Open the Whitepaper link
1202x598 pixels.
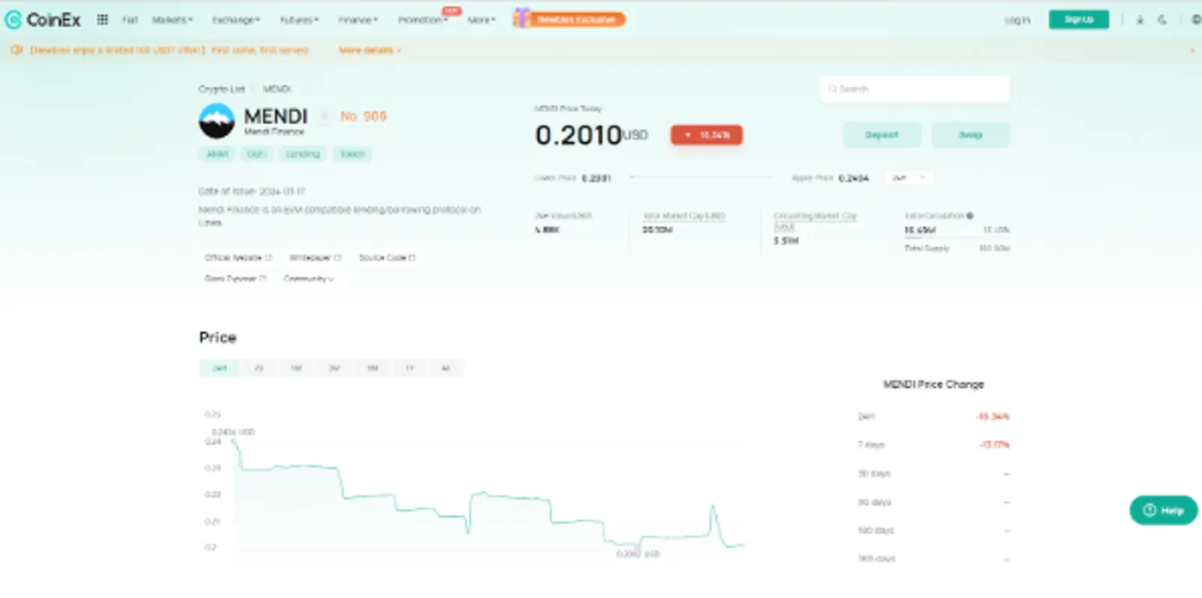click(x=316, y=258)
